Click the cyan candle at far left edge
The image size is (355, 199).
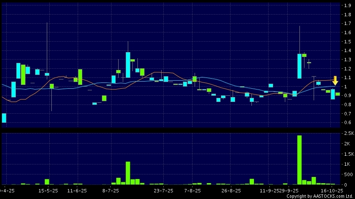(x=4, y=118)
